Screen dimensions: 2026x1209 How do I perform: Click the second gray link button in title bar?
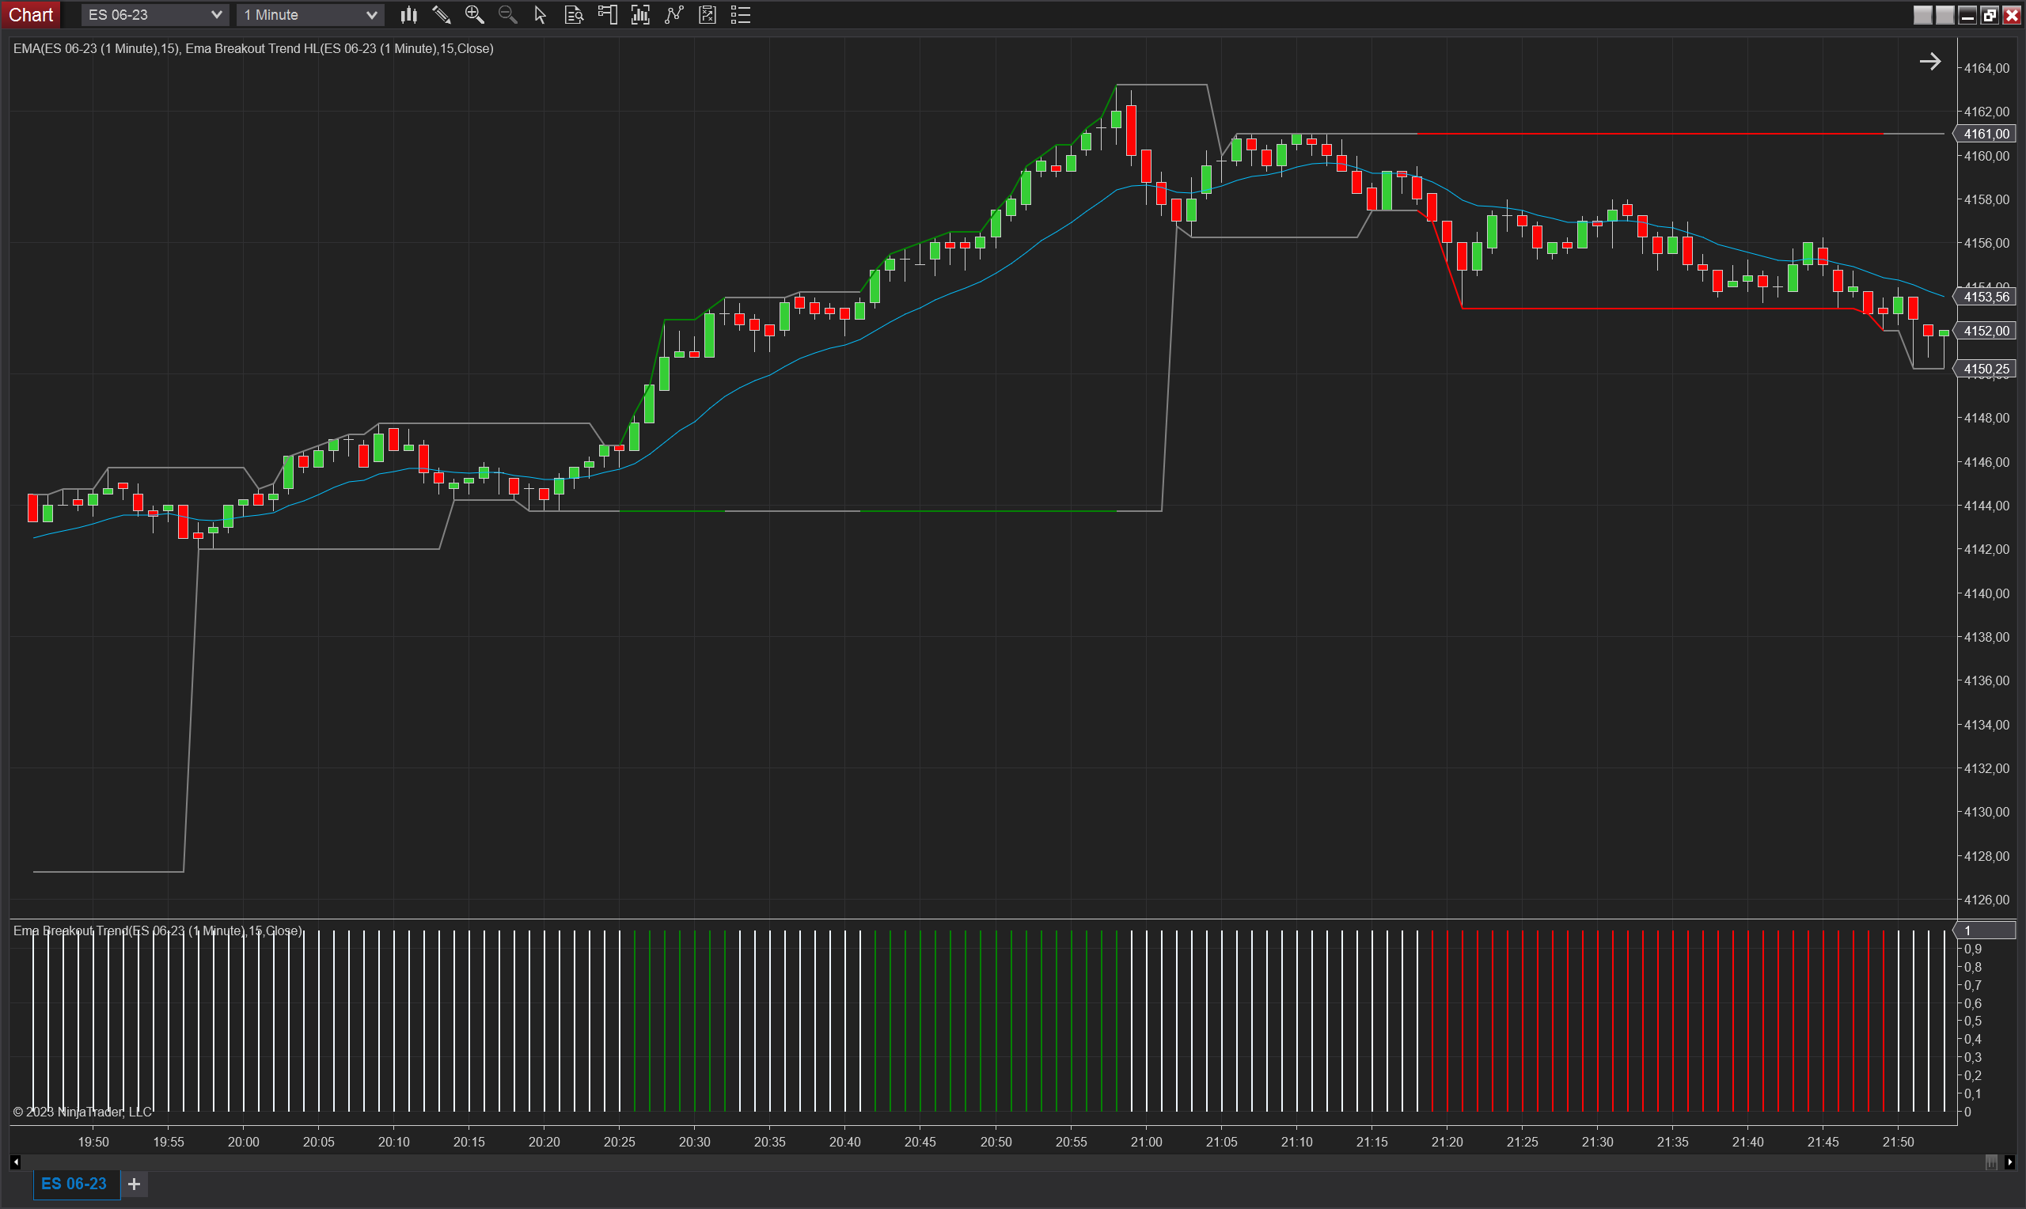tap(1944, 15)
